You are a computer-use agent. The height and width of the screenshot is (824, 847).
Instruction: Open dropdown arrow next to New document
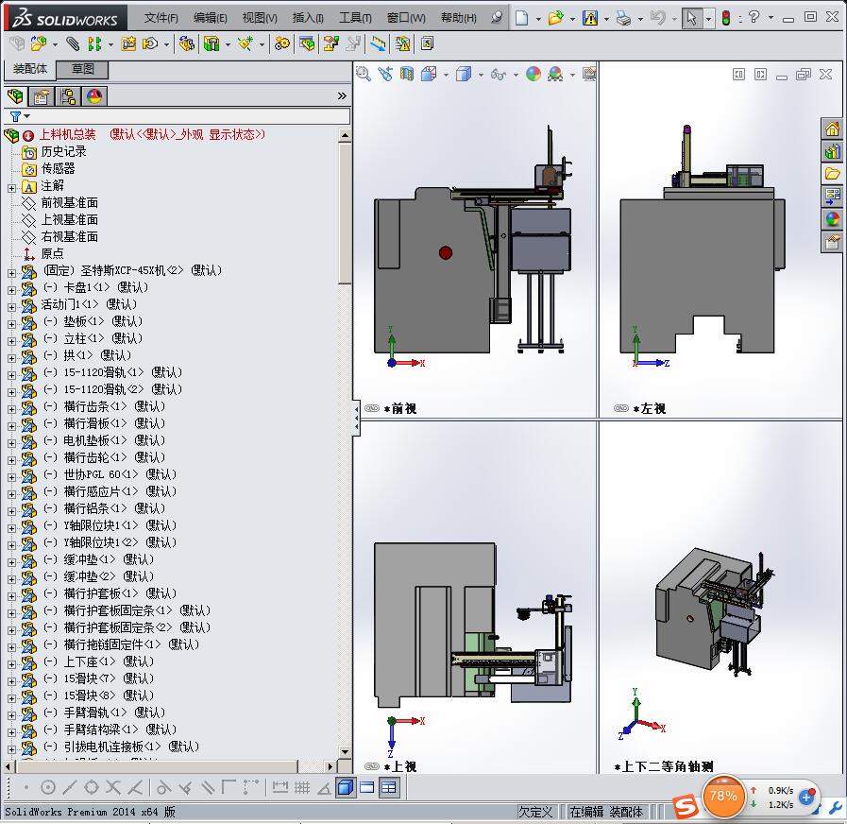[x=538, y=19]
